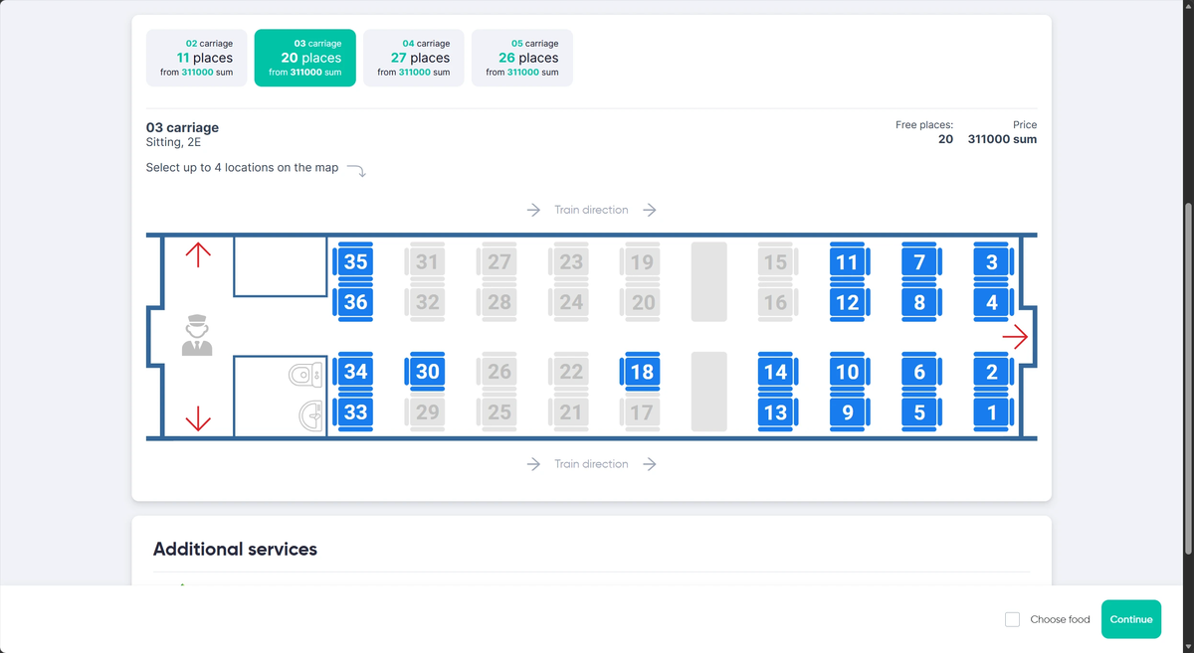Select seat 10 in the lower section
Image resolution: width=1194 pixels, height=653 pixels.
848,372
